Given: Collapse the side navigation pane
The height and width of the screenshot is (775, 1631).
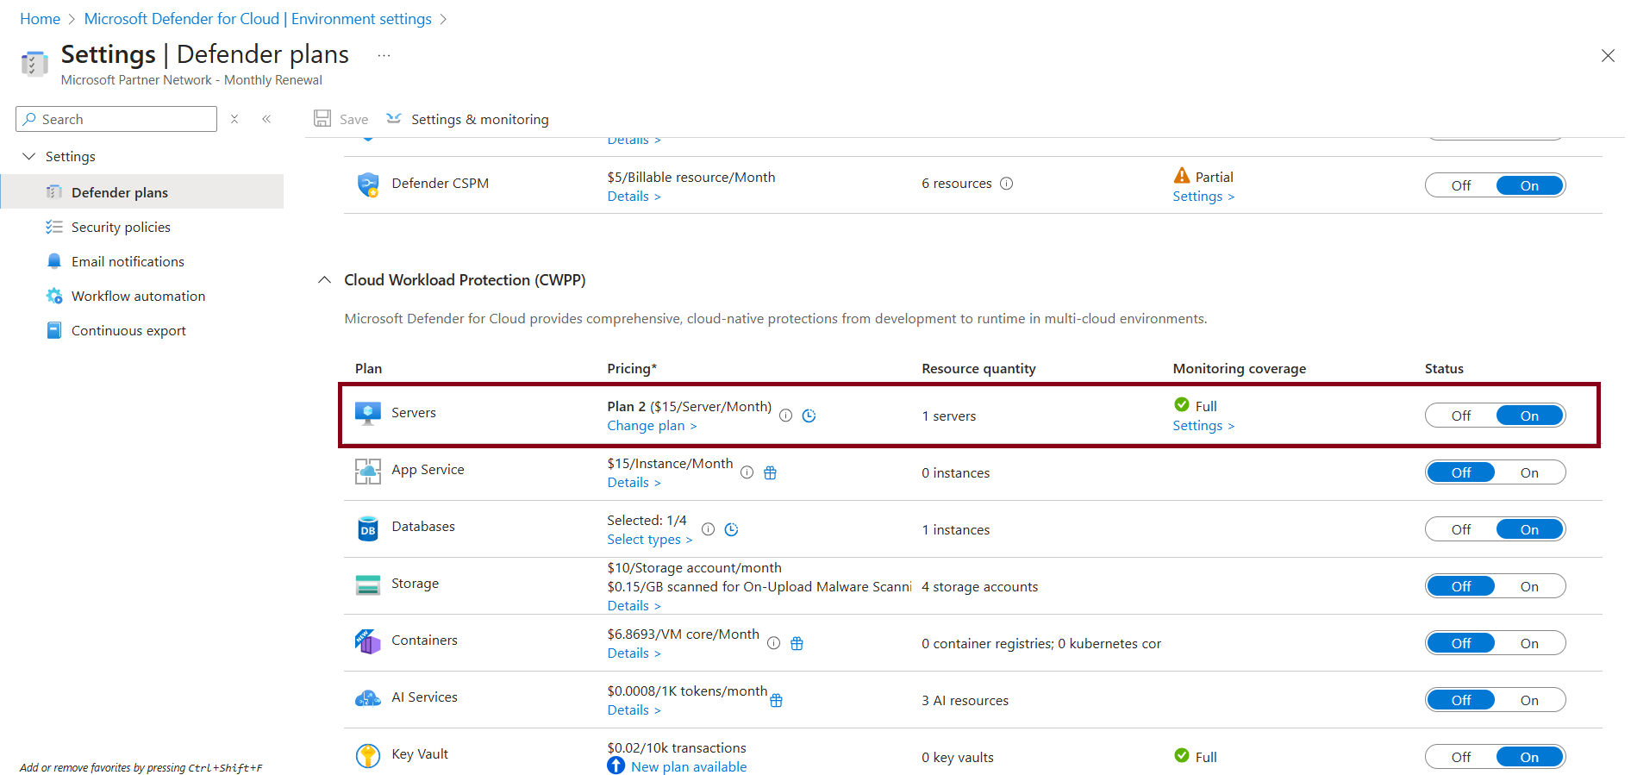Looking at the screenshot, I should pos(266,119).
